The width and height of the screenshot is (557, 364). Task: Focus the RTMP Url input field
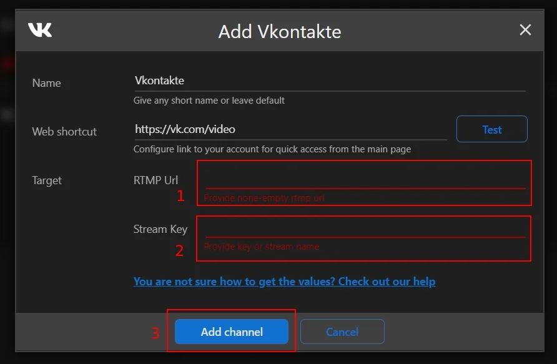(x=365, y=179)
